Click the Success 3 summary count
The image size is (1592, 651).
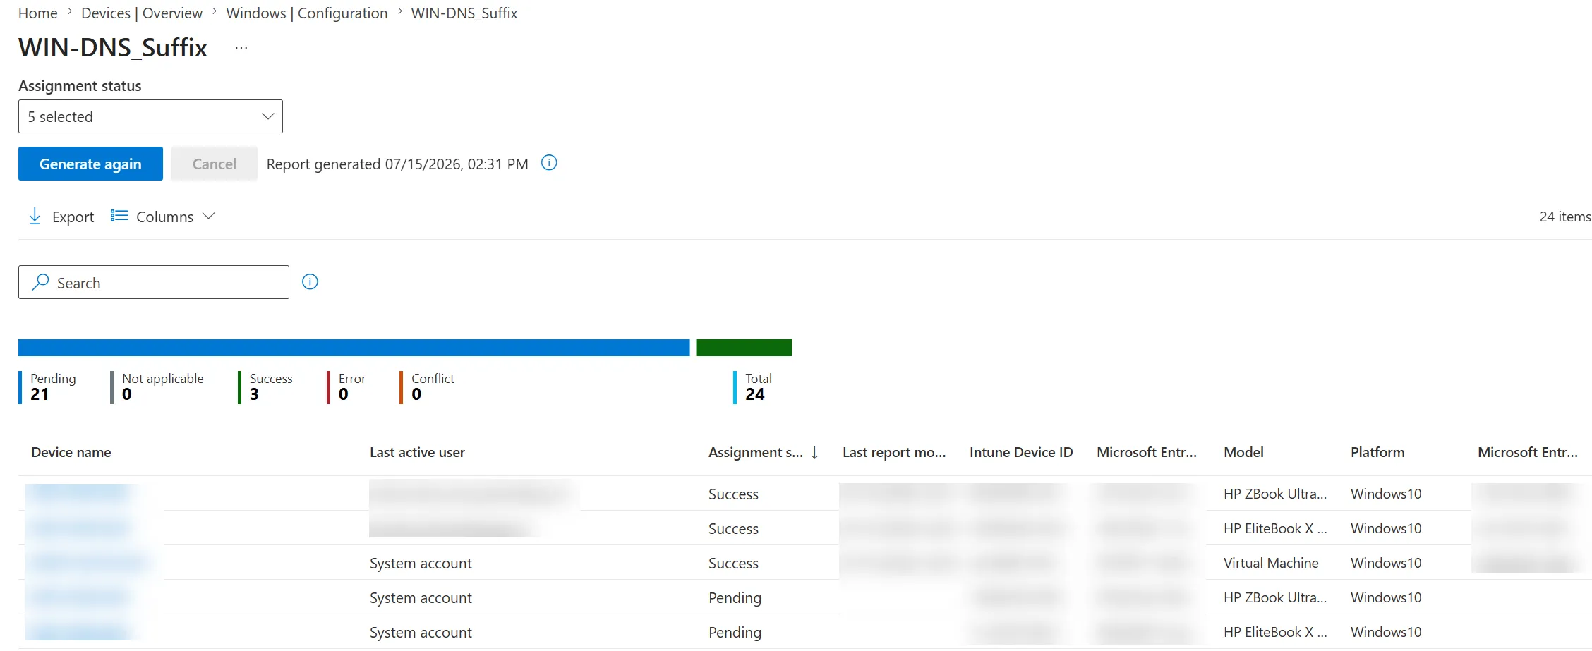pyautogui.click(x=266, y=387)
